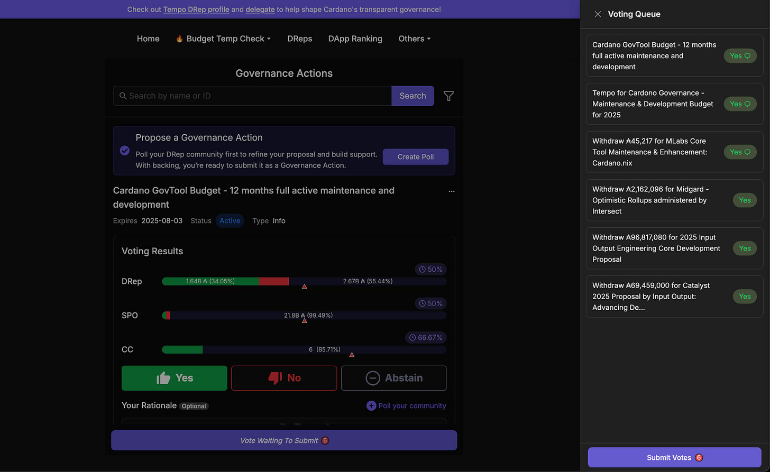Open the Tempo DRep profile link
This screenshot has width=770, height=472.
(196, 10)
